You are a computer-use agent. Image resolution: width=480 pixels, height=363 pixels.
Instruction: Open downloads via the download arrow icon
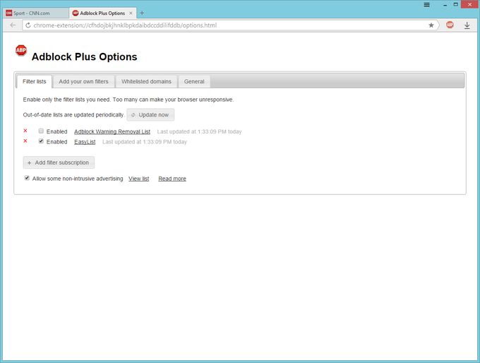coord(467,25)
